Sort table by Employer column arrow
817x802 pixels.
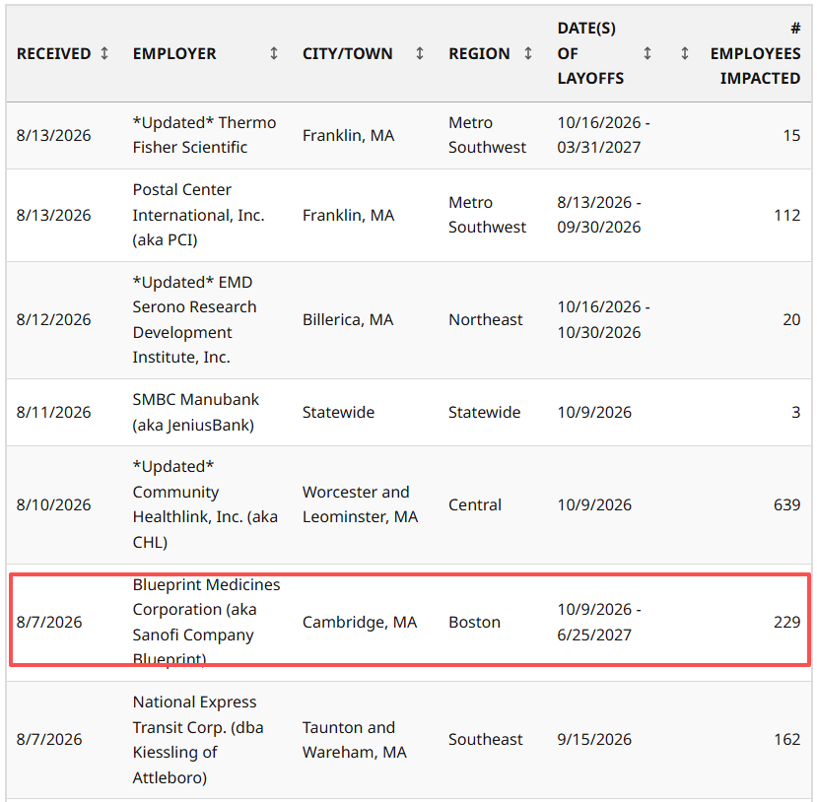pyautogui.click(x=274, y=53)
